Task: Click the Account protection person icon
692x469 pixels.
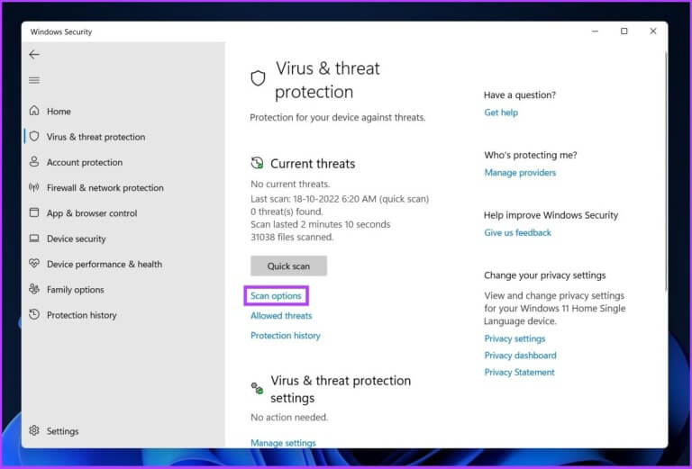Action: click(34, 162)
